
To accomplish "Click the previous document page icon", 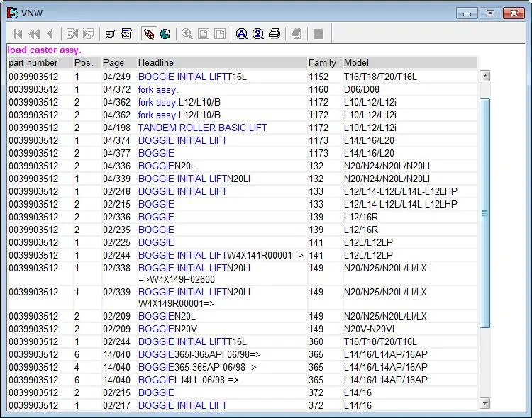I will pos(72,34).
